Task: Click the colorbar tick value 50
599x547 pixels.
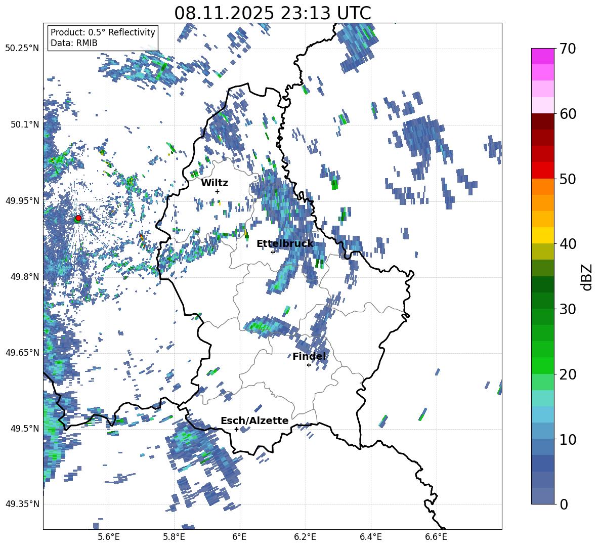Action: pos(568,179)
